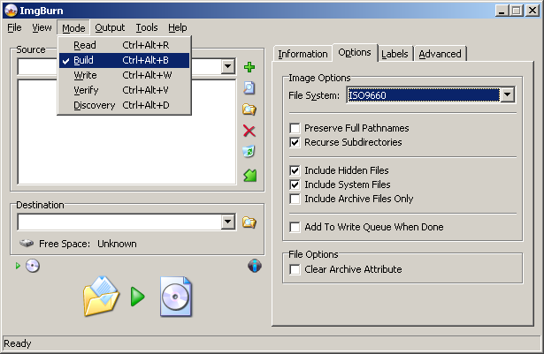Choose Discovery from Mode menu

click(x=124, y=105)
